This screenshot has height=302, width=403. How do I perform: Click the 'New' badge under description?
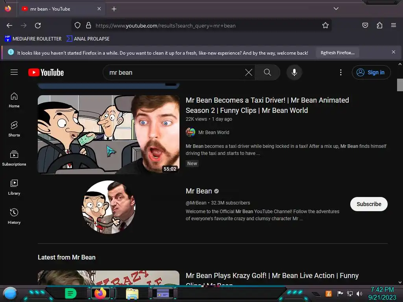point(192,164)
